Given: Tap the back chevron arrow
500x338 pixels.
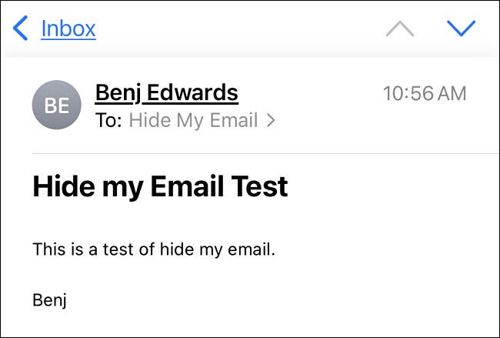Looking at the screenshot, I should pyautogui.click(x=21, y=29).
